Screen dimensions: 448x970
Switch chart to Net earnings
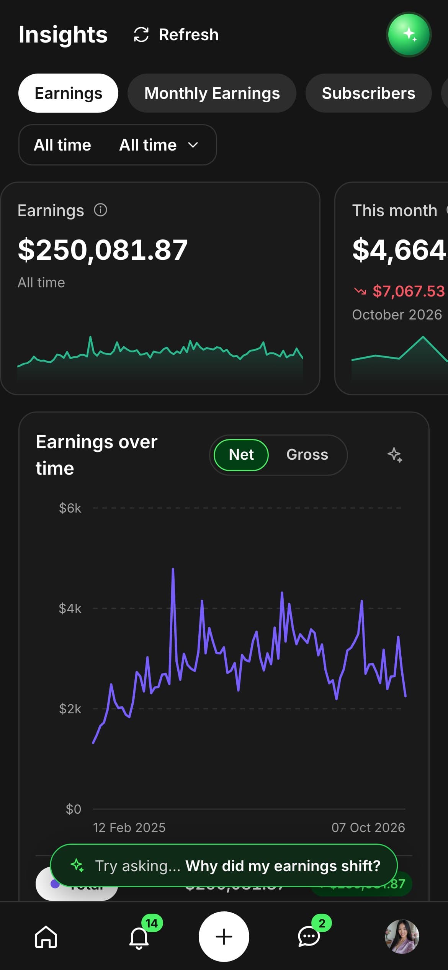[x=241, y=455]
